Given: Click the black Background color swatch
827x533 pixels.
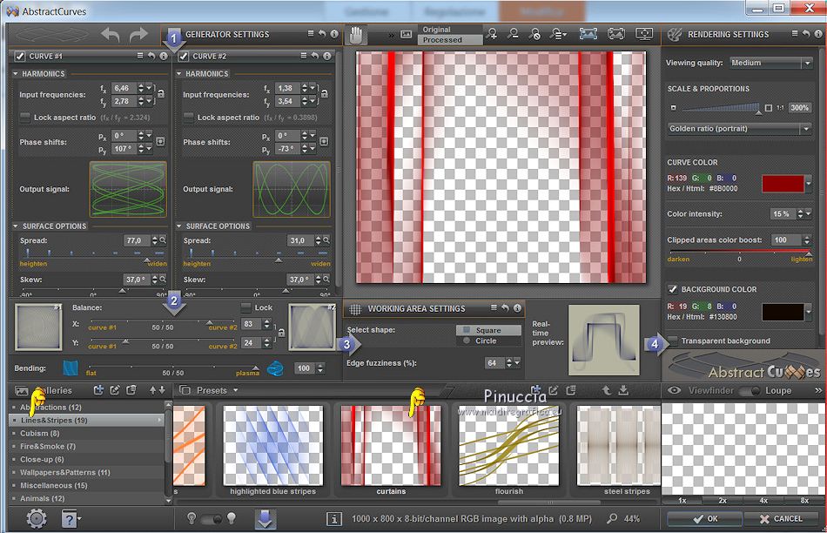Looking at the screenshot, I should (783, 312).
